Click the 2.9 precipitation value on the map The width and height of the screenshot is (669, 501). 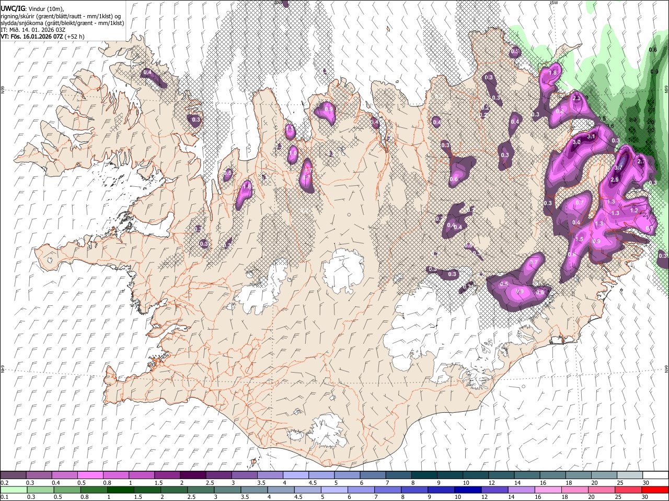pos(615,180)
